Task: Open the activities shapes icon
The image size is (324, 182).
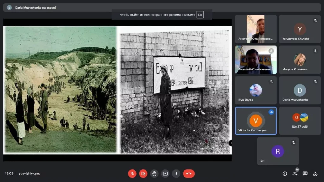Action: (x=315, y=174)
